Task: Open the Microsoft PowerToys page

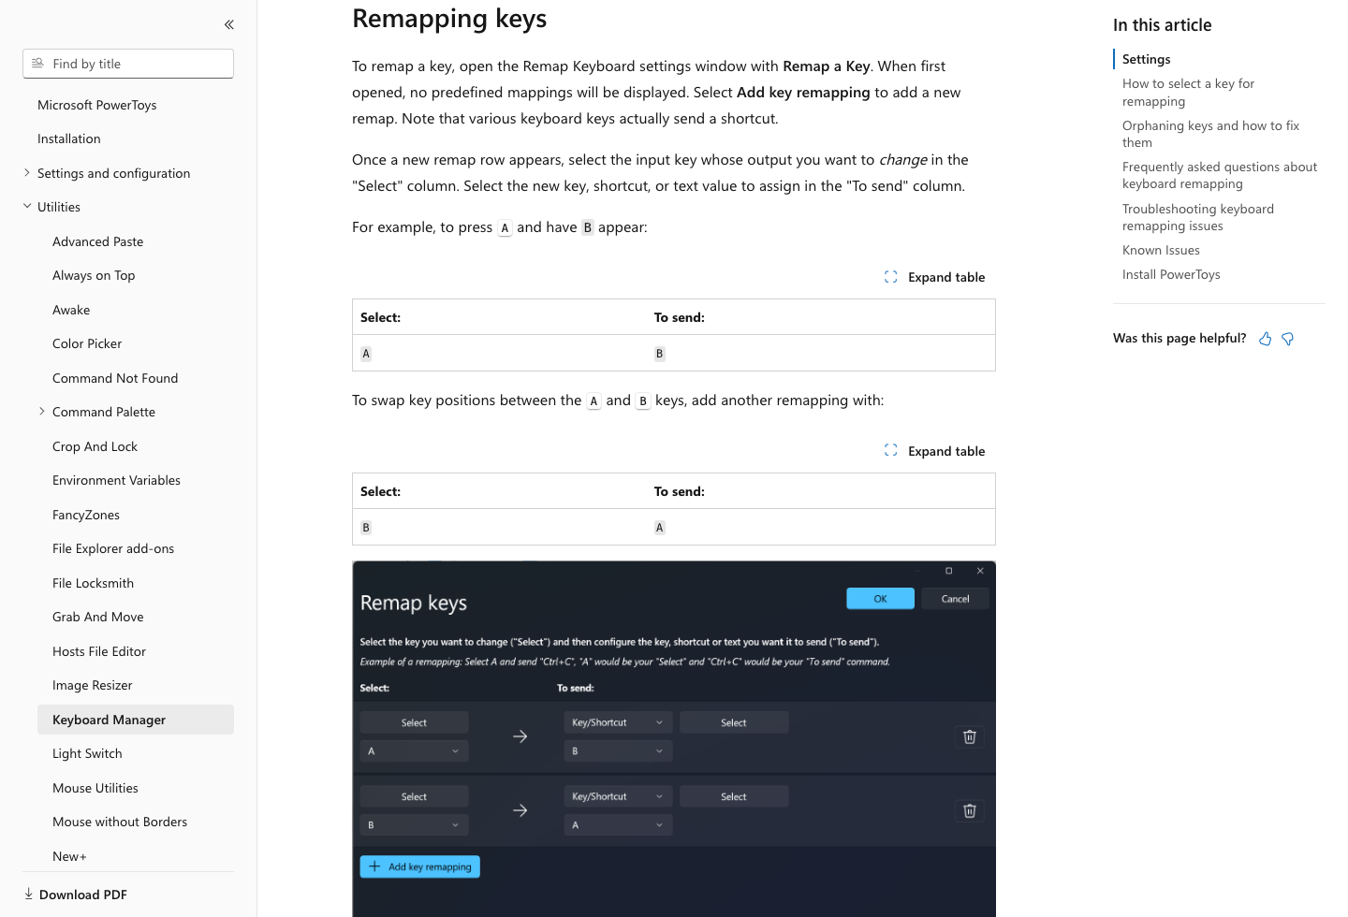Action: (x=97, y=105)
